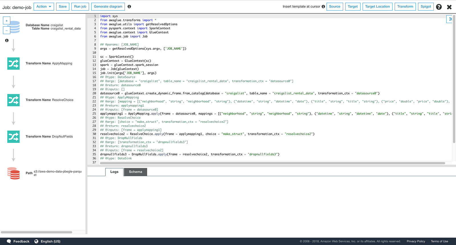Viewport: 456px width, 245px height.
Task: Click the editor vertical scrollbar
Action: (454, 79)
